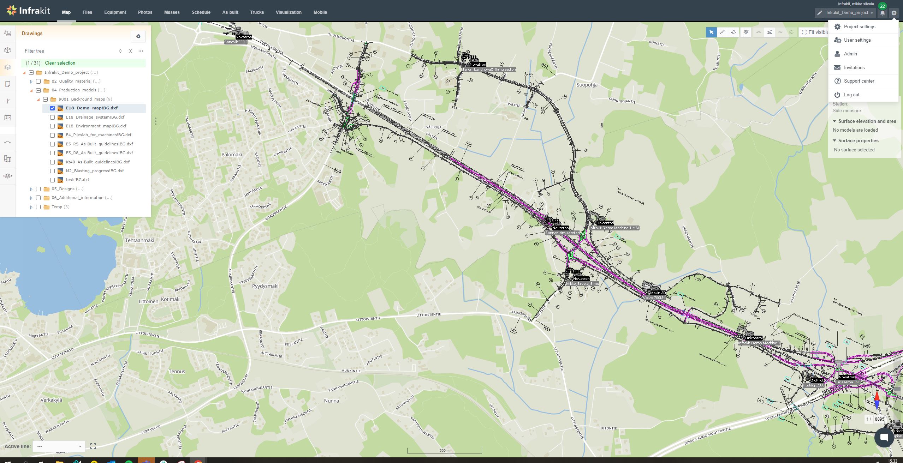Select the measure ruler tool

(x=722, y=32)
